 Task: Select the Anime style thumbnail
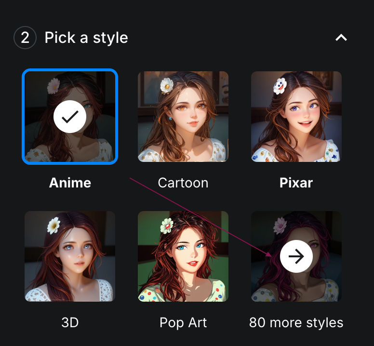[x=70, y=117]
